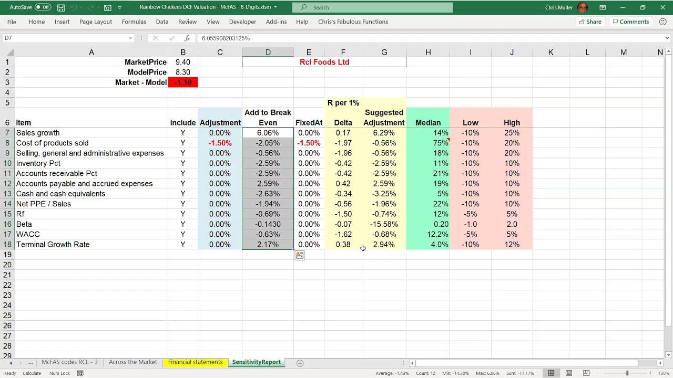Expand the formula bar chevron
673x378 pixels.
(x=667, y=38)
